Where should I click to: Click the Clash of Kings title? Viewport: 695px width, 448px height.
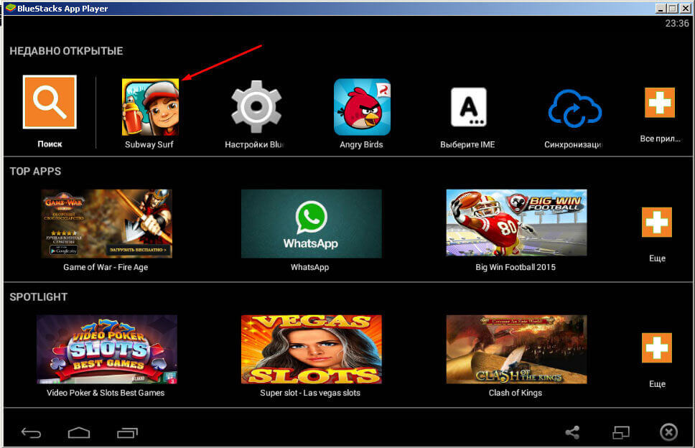516,393
